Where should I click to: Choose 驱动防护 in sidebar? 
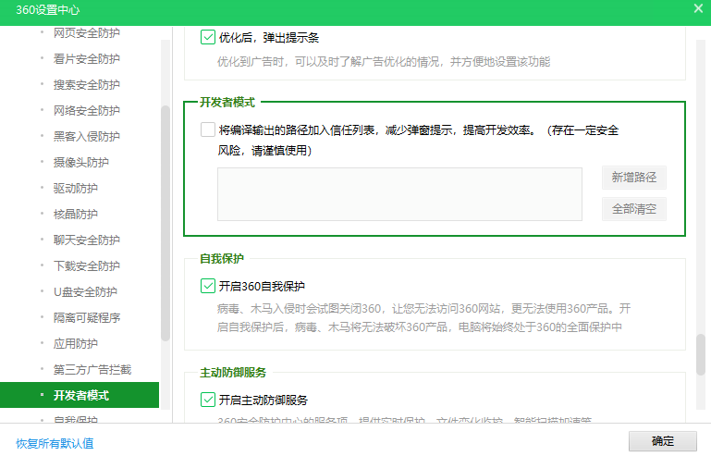coord(76,189)
